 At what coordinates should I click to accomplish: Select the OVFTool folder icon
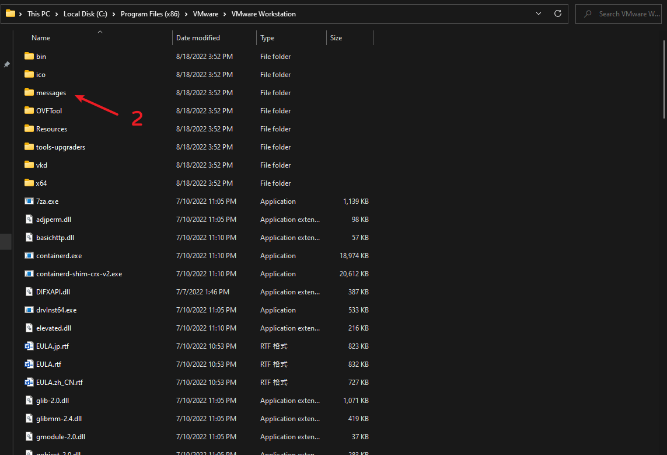coord(29,111)
